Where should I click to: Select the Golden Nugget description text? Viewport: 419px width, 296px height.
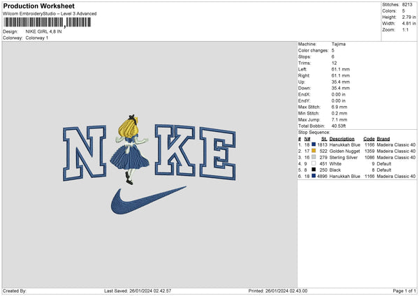click(345, 151)
